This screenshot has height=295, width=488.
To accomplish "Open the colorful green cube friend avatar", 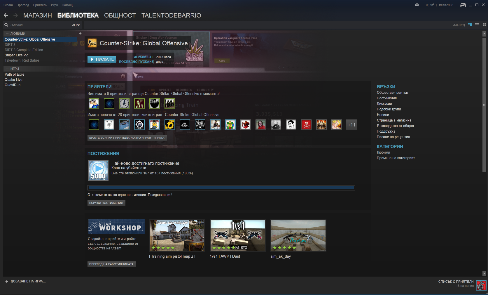I will pyautogui.click(x=230, y=125).
